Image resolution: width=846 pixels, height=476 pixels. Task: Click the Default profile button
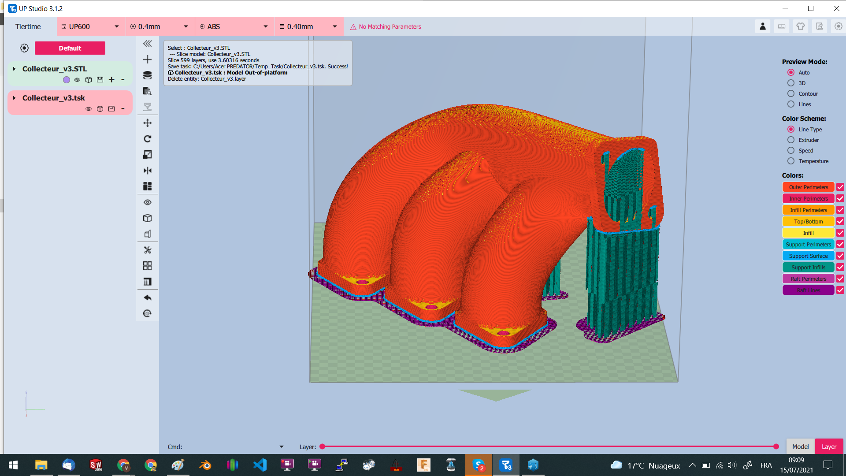click(x=70, y=48)
